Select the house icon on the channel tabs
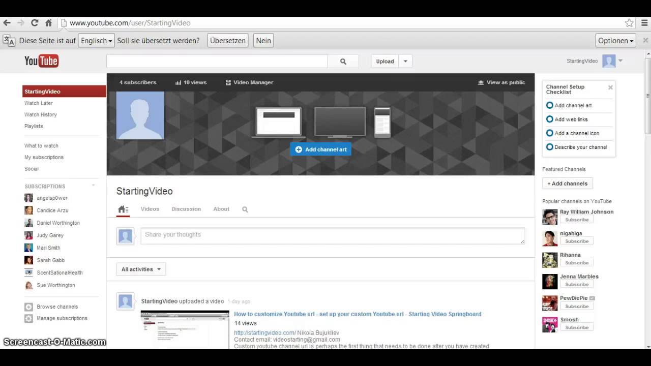The image size is (651, 366). [123, 208]
